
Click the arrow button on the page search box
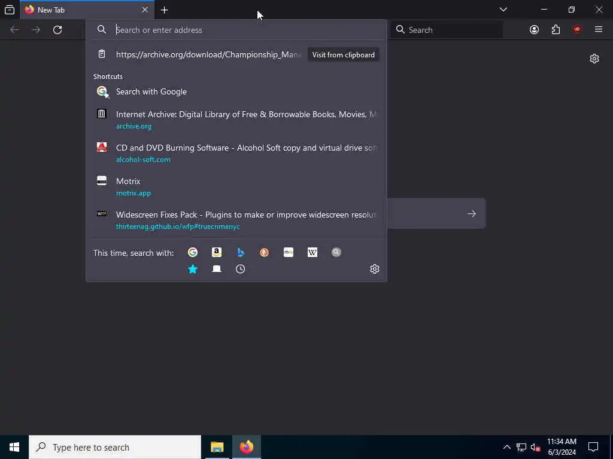tap(472, 214)
